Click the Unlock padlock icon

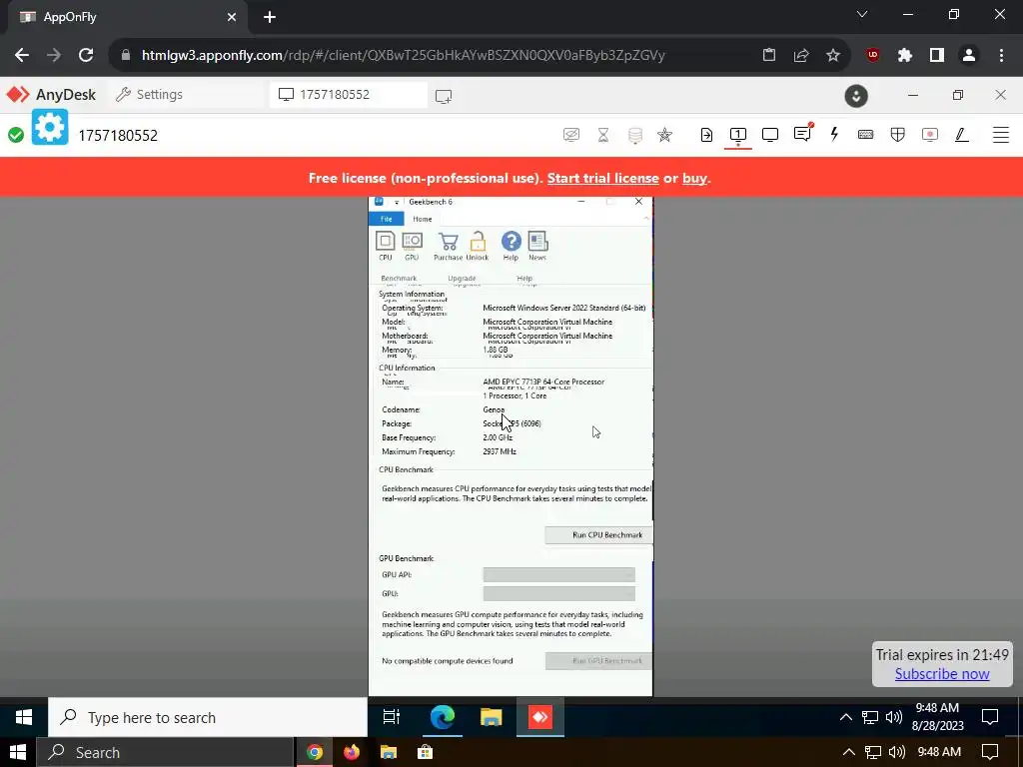point(478,246)
